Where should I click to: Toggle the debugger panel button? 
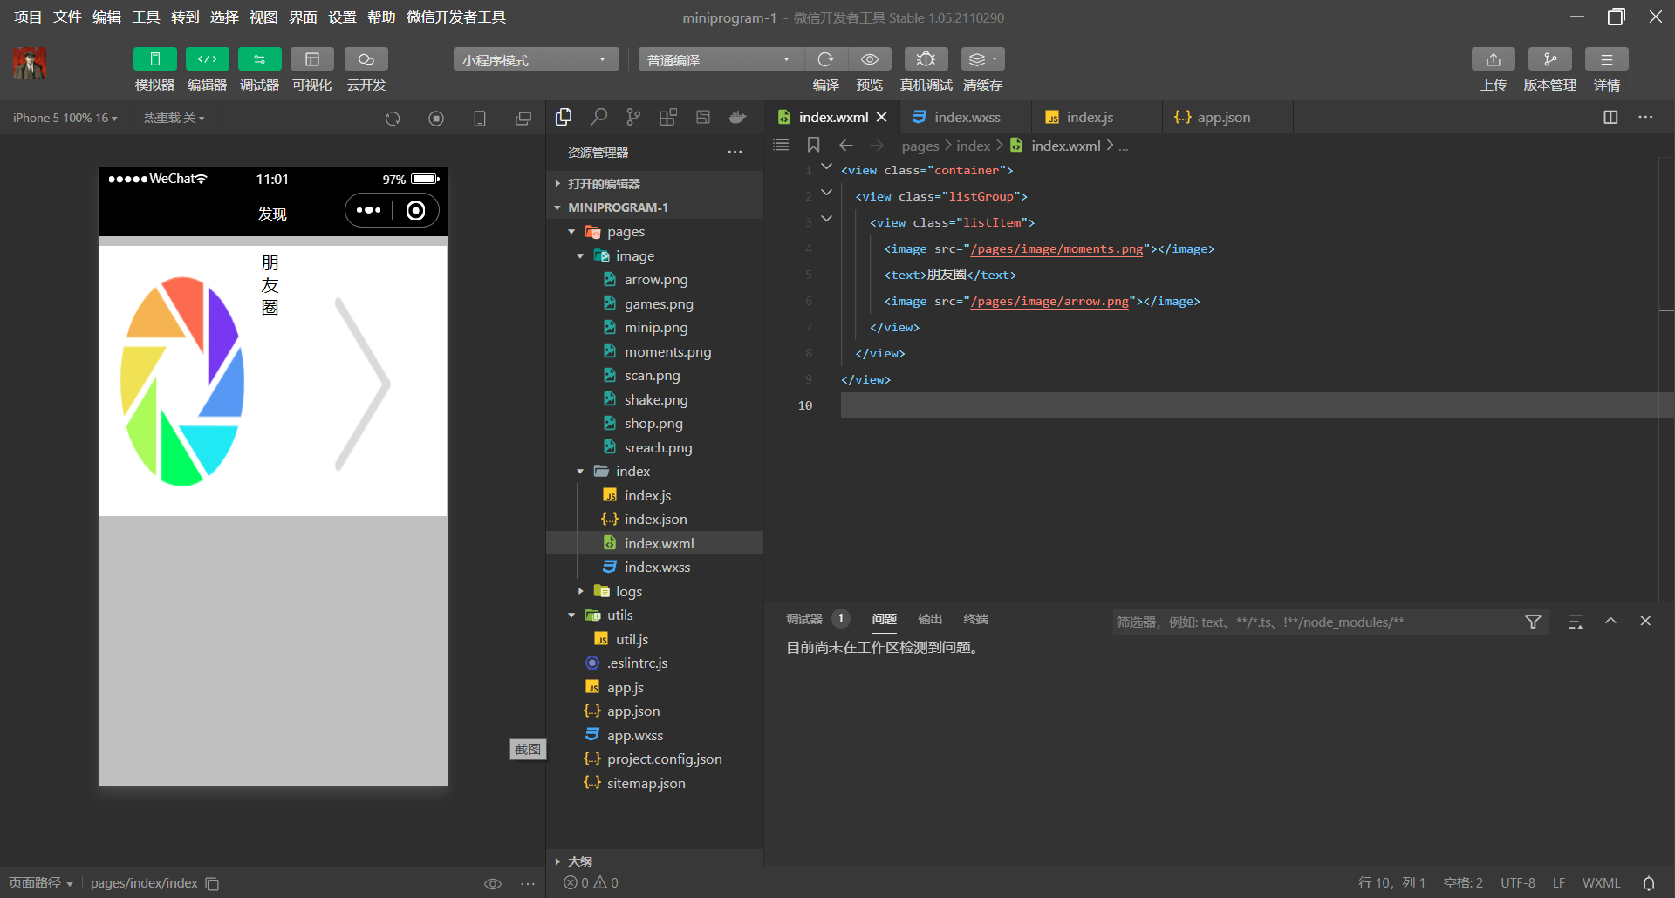pos(259,59)
